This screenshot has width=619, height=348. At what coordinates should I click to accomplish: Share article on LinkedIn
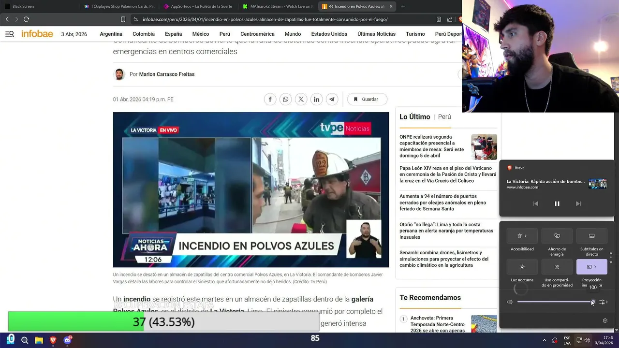pos(316,99)
